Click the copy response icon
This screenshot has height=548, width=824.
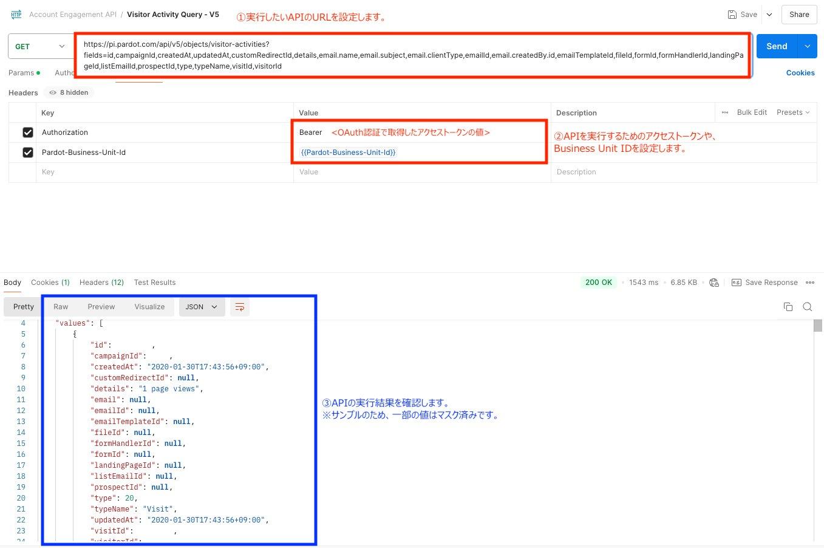tap(788, 307)
